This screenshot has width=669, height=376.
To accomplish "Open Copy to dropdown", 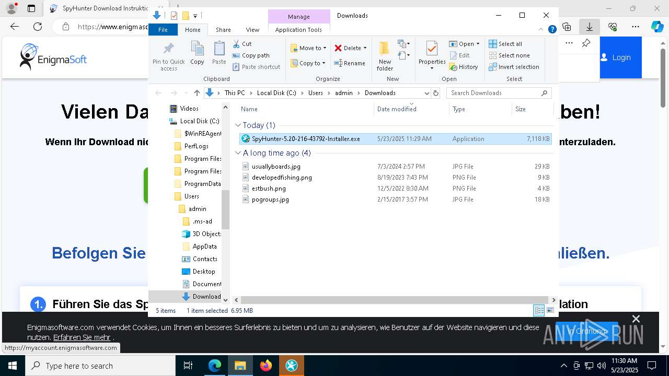I will [x=308, y=63].
